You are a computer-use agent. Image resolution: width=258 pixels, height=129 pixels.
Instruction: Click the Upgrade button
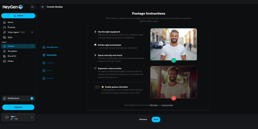(x=18, y=107)
